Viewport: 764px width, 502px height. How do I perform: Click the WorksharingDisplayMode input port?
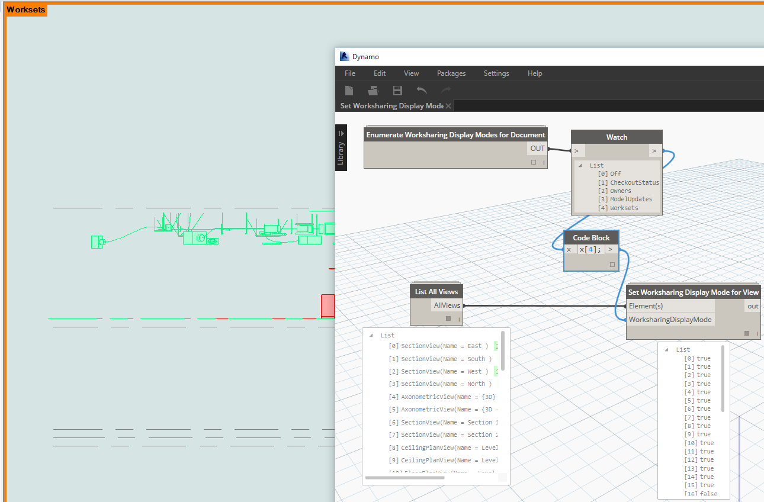(x=670, y=320)
